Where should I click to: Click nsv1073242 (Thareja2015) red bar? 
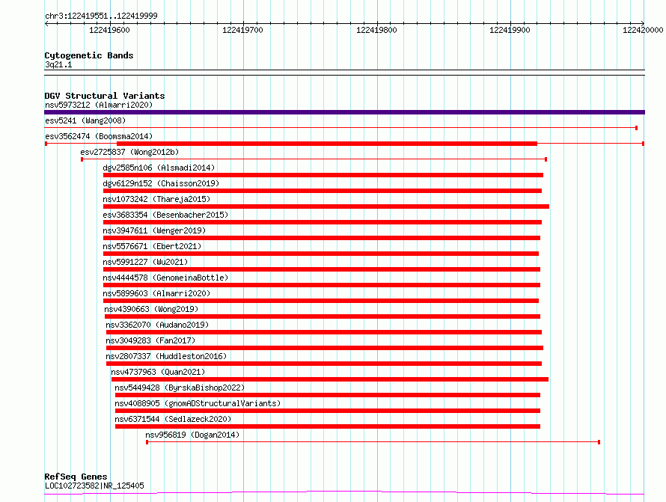[x=326, y=206]
